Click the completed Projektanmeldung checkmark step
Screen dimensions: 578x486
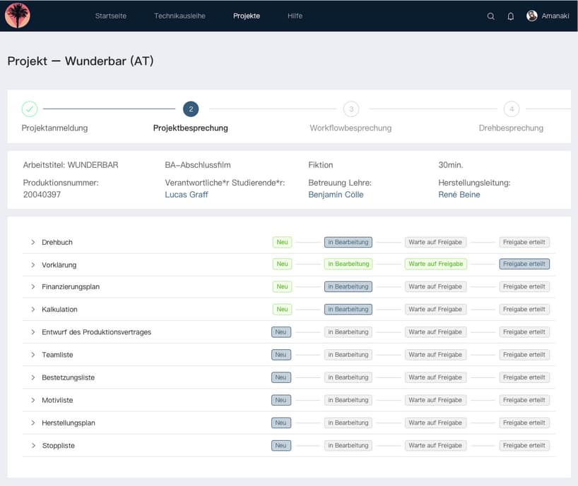[x=30, y=109]
